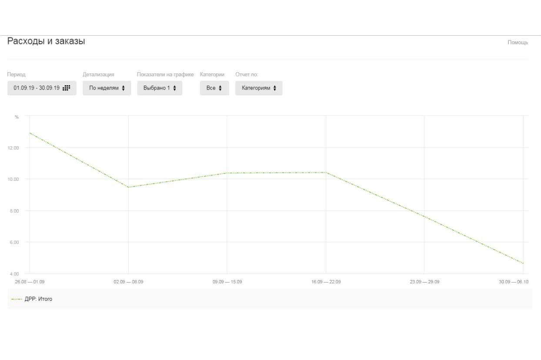The height and width of the screenshot is (360, 541).
Task: Click the 'Помощь' help link
Action: (x=518, y=42)
